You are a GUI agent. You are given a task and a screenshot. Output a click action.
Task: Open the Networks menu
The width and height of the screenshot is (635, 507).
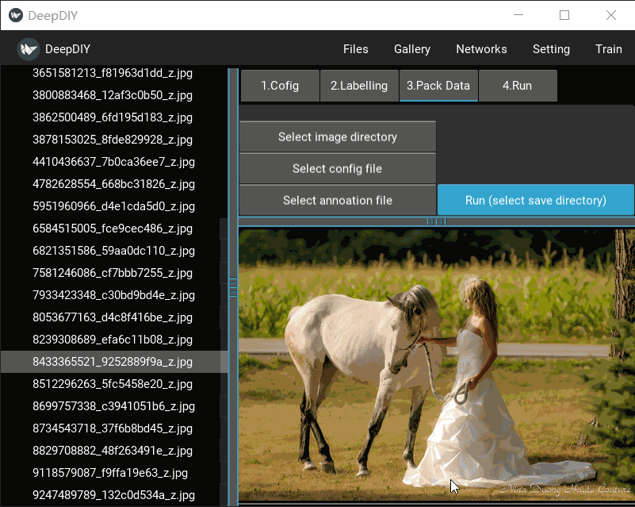pos(481,49)
